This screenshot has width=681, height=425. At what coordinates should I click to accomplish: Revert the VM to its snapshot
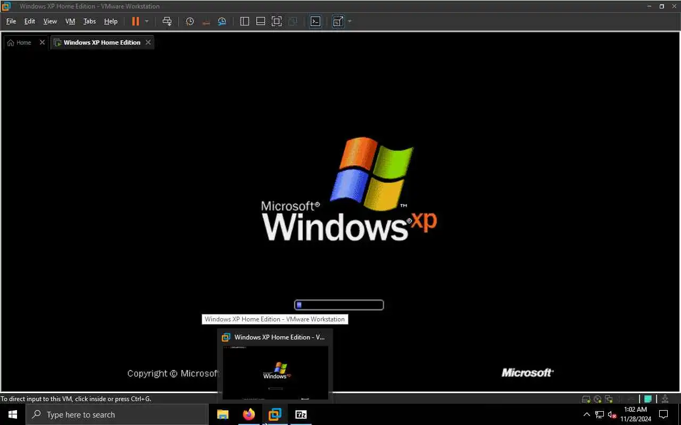coord(206,21)
